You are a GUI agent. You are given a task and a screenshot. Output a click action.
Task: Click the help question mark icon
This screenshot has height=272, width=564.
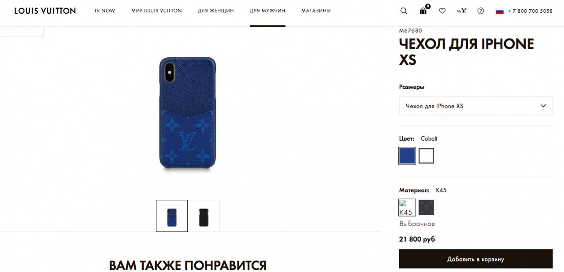point(481,11)
